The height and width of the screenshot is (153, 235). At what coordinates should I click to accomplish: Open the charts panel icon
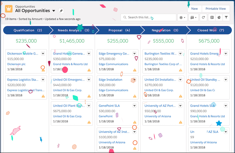(219, 18)
